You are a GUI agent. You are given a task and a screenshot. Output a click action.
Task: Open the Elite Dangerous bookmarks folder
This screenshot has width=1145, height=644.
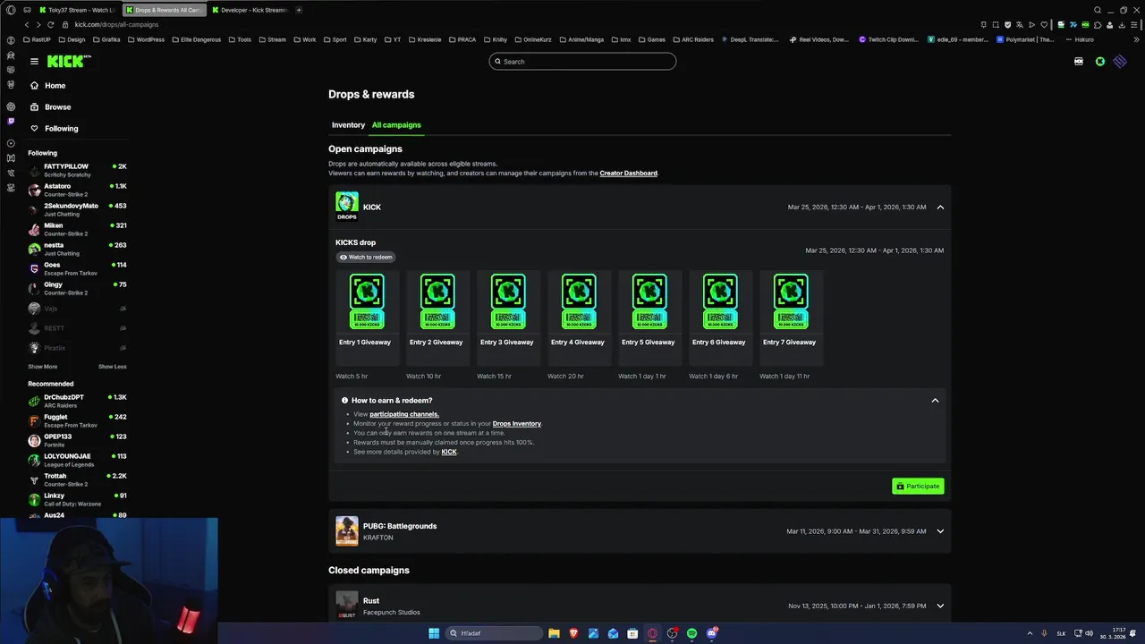(x=196, y=39)
